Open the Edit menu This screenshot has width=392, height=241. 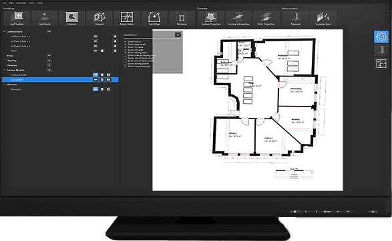pyautogui.click(x=11, y=3)
